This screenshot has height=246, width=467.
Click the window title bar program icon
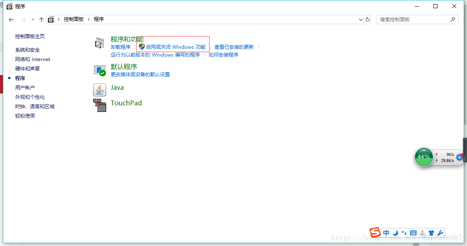point(9,6)
